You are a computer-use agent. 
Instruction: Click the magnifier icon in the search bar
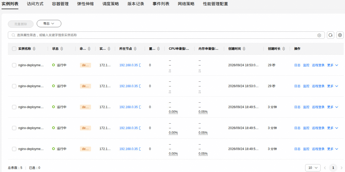click(13, 35)
